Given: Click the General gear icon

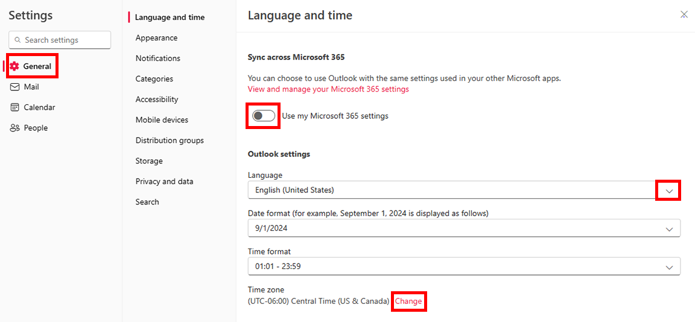Looking at the screenshot, I should 15,66.
